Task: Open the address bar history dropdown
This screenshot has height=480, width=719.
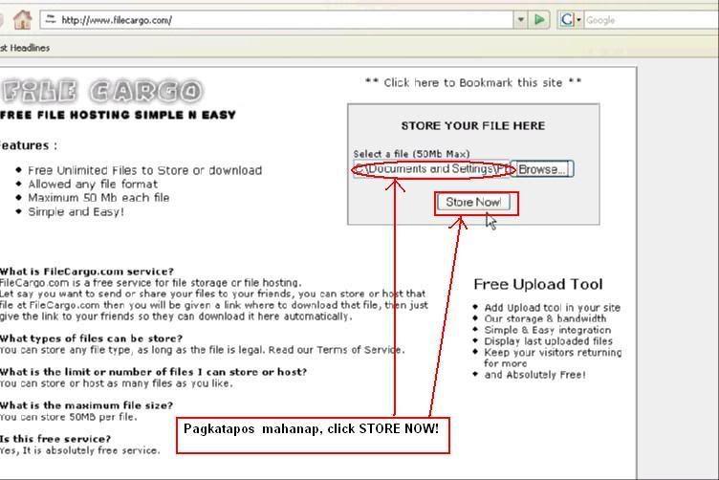Action: 520,19
